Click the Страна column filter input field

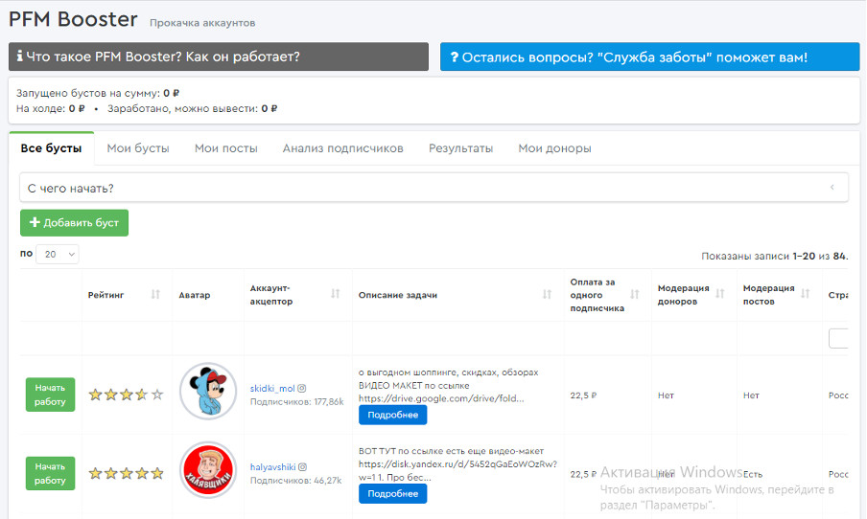(x=838, y=338)
